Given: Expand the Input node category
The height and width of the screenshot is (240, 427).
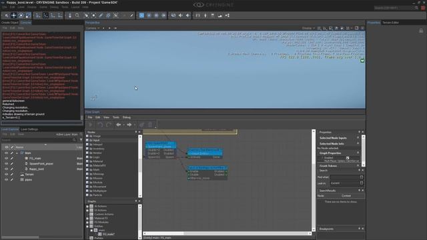Looking at the screenshot, I should (x=87, y=140).
